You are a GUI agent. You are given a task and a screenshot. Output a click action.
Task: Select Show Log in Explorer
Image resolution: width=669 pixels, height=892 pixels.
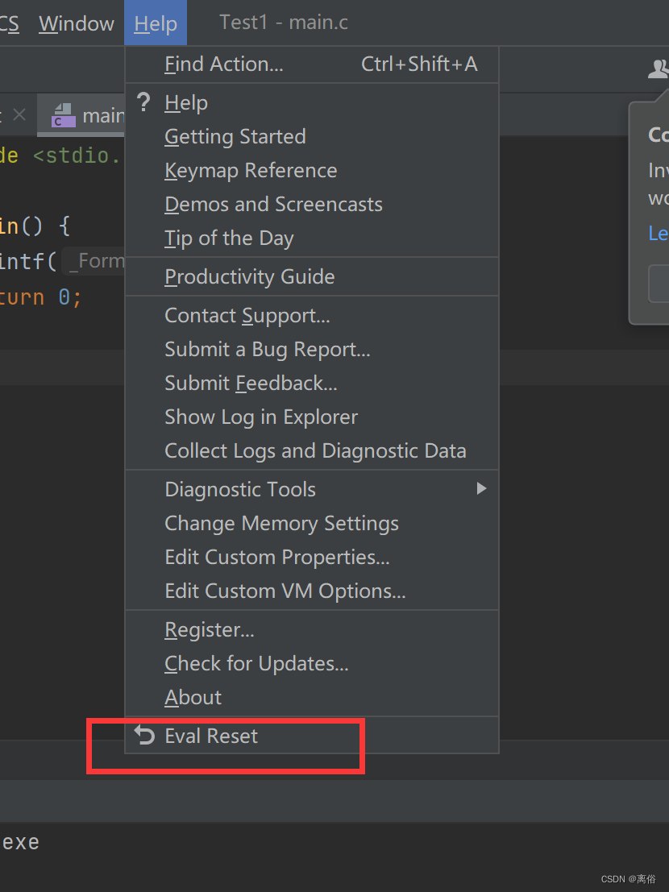click(x=312, y=417)
